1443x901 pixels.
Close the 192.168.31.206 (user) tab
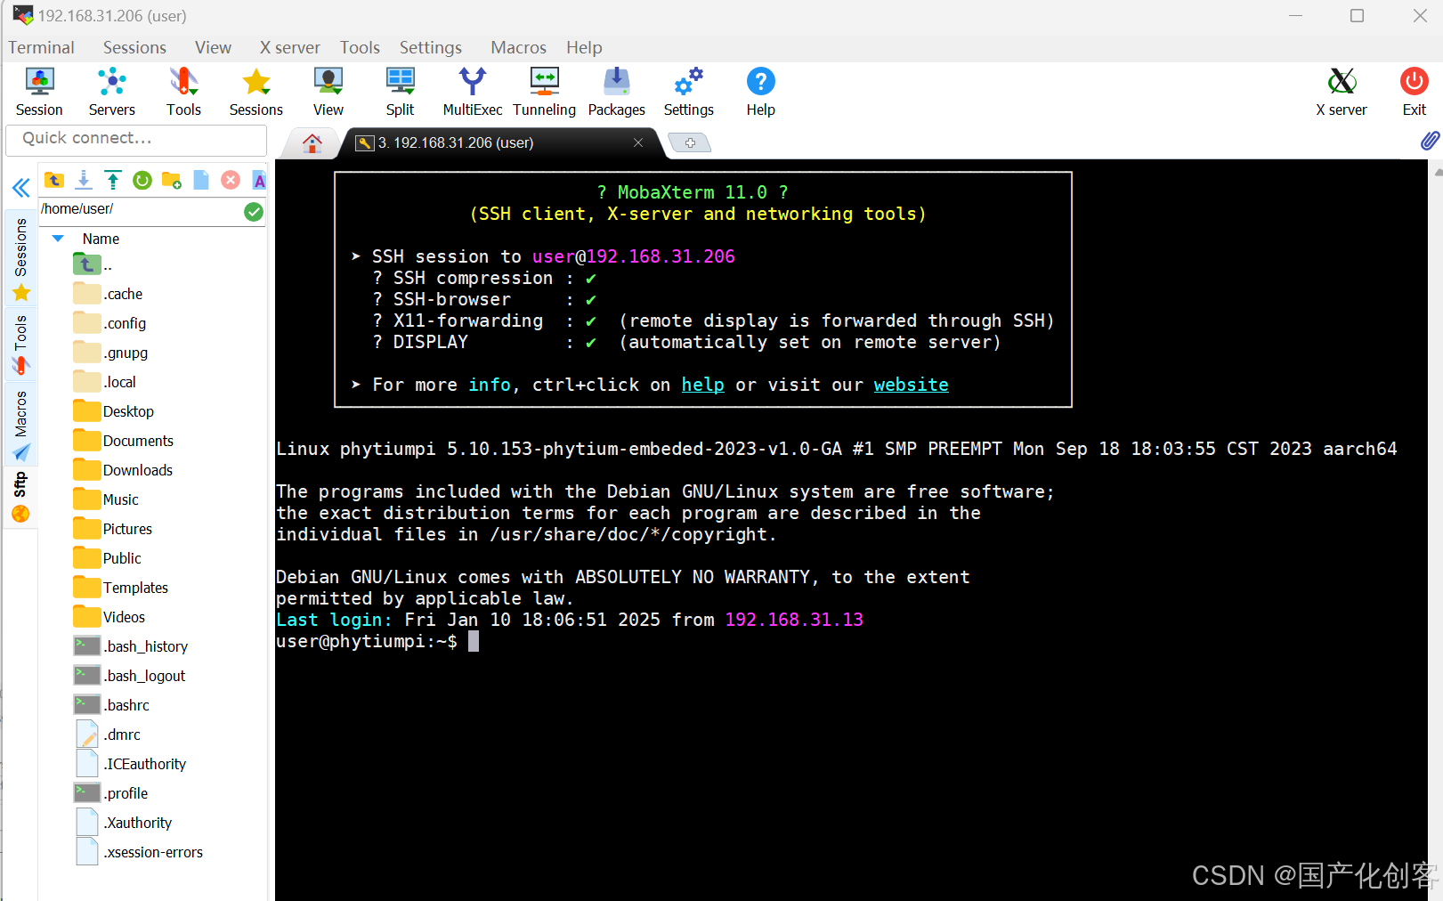638,142
